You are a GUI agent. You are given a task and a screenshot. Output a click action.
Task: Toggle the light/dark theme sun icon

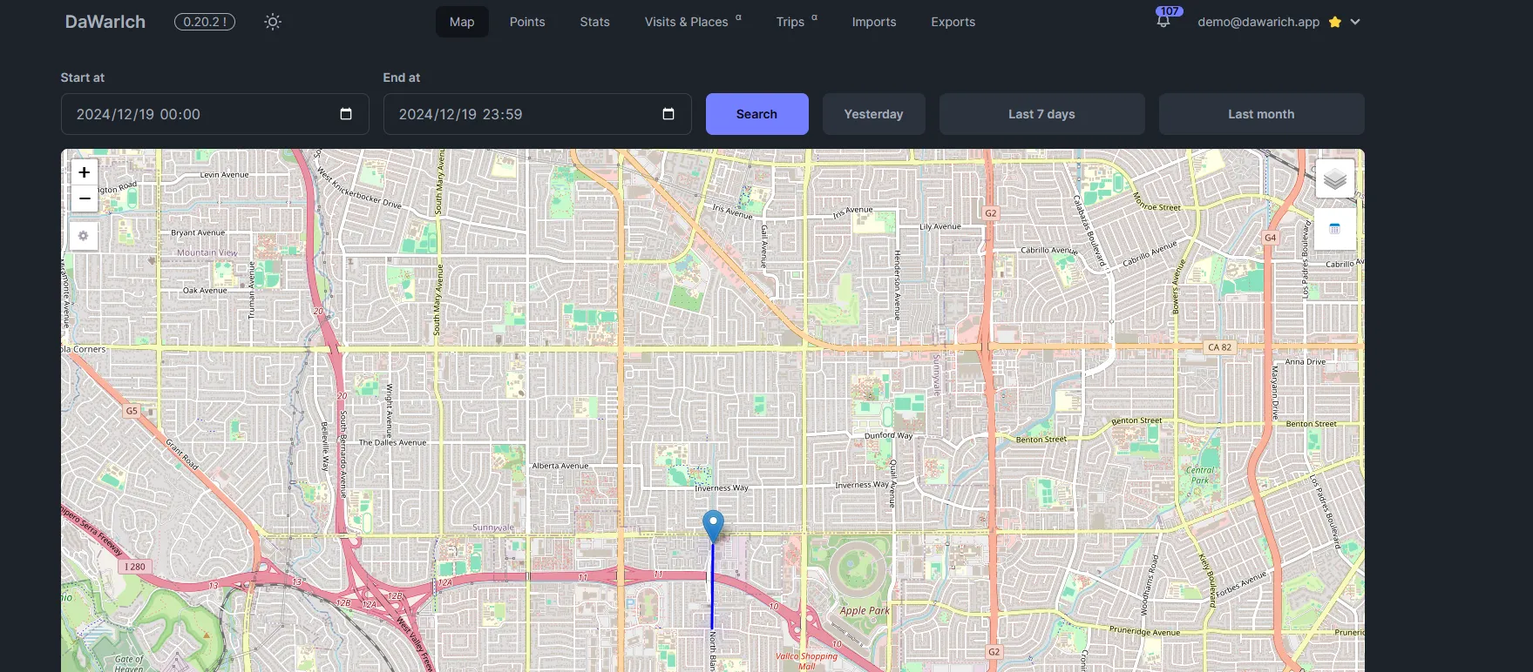273,22
